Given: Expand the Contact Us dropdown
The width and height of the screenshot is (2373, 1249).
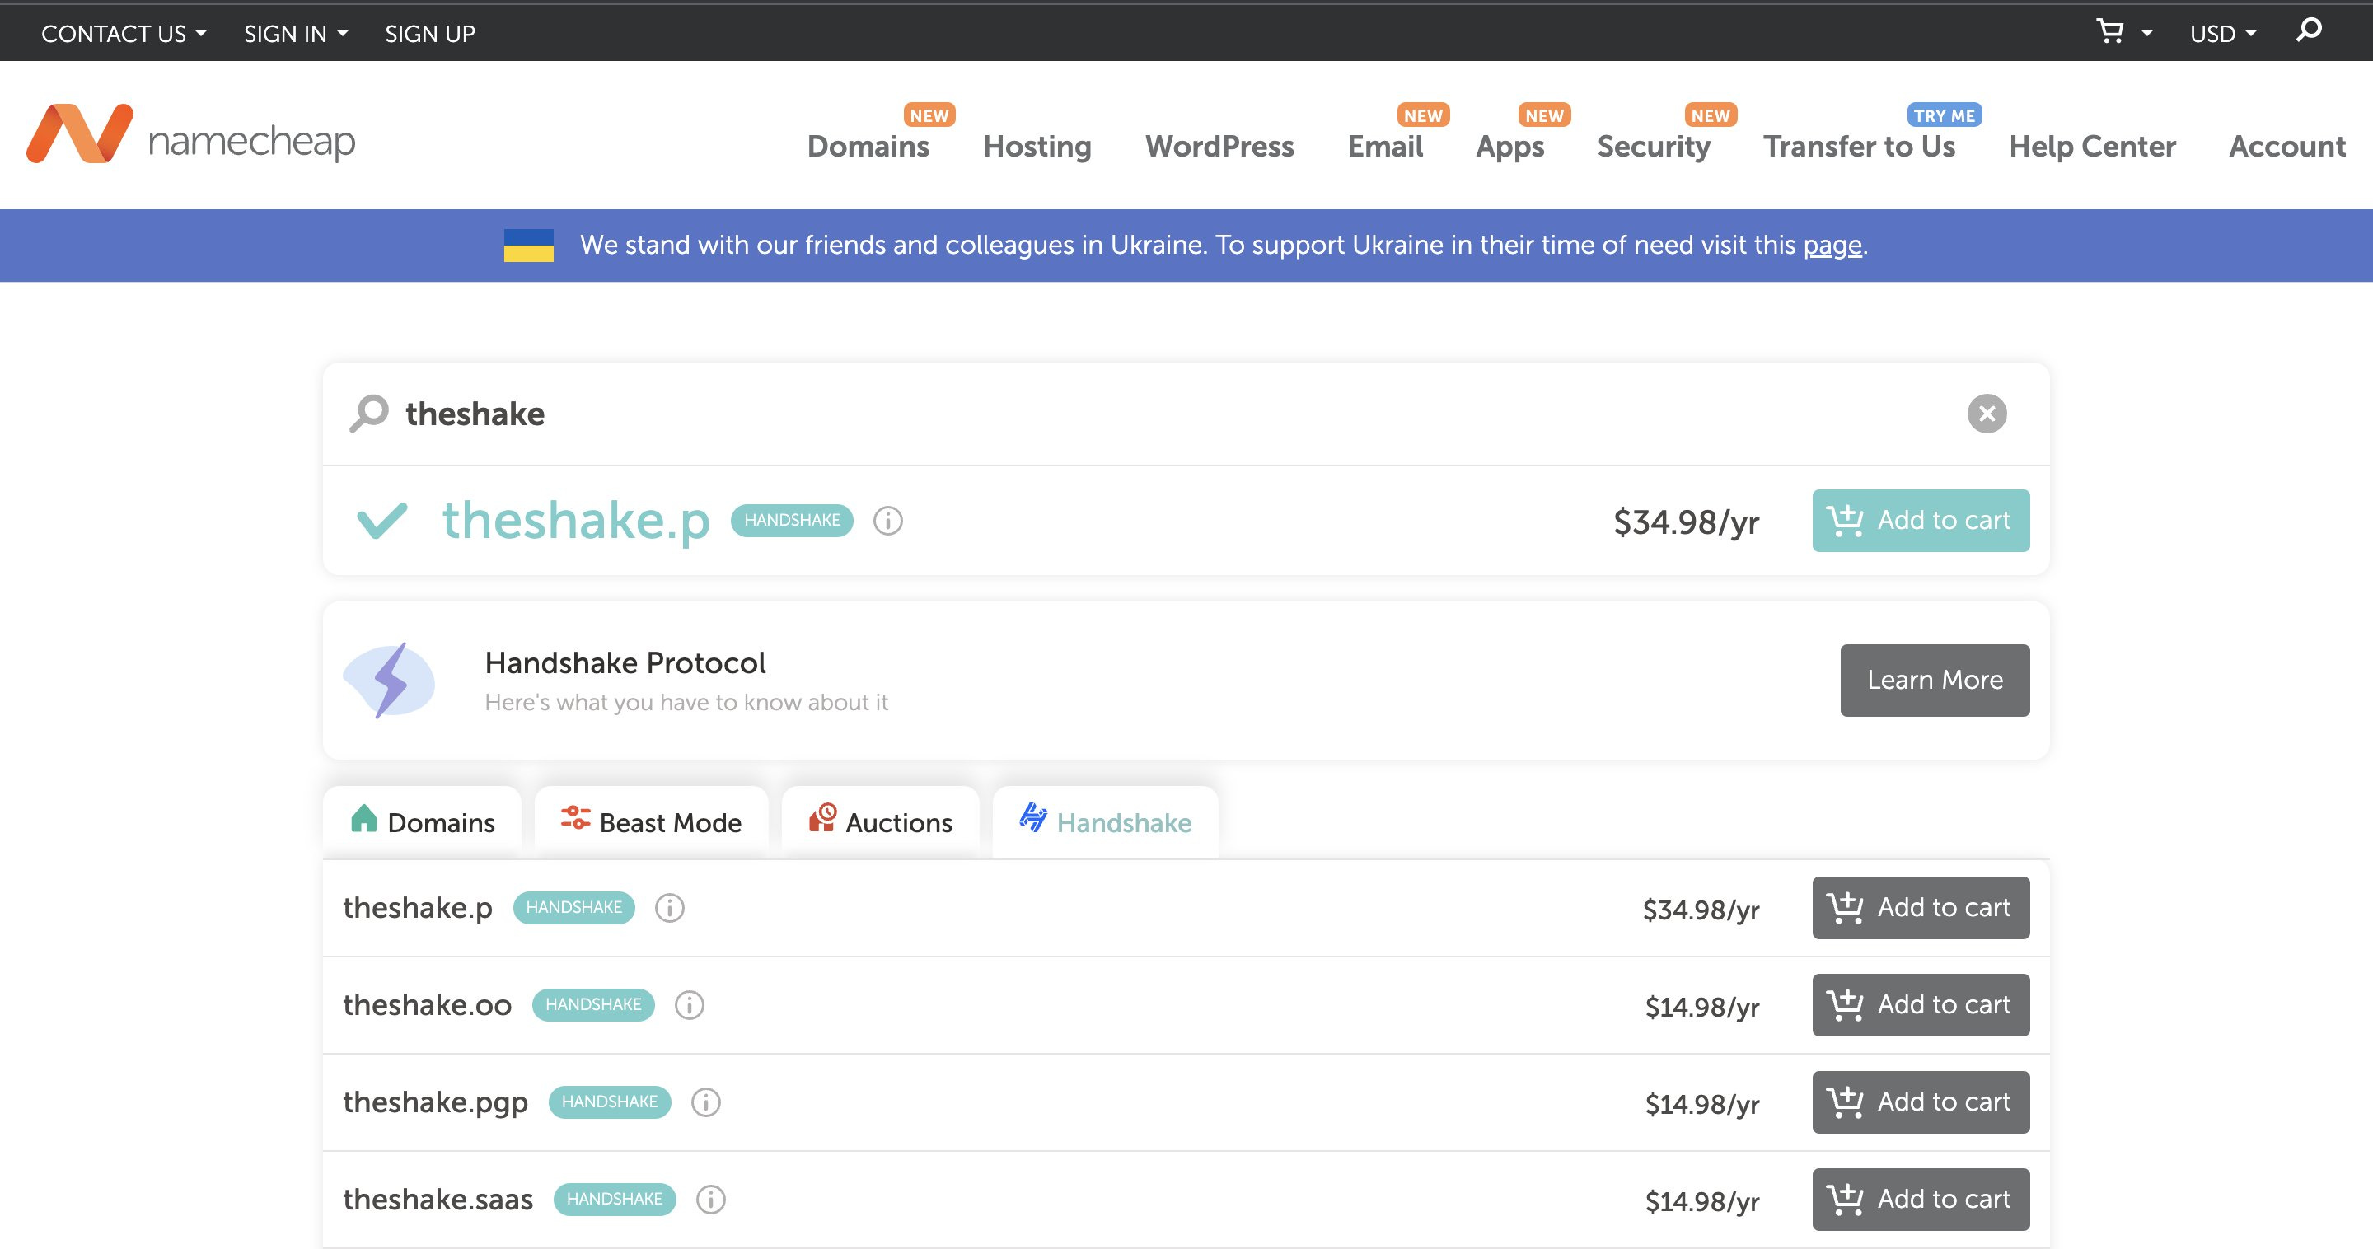Looking at the screenshot, I should click(124, 34).
